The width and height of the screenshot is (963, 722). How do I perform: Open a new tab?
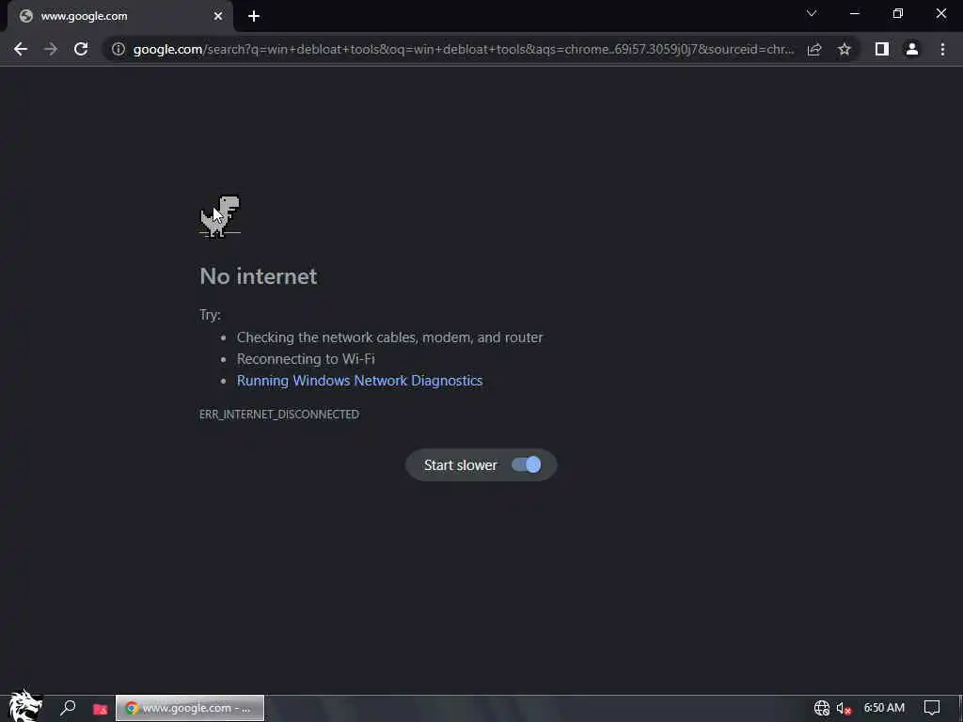(x=254, y=16)
